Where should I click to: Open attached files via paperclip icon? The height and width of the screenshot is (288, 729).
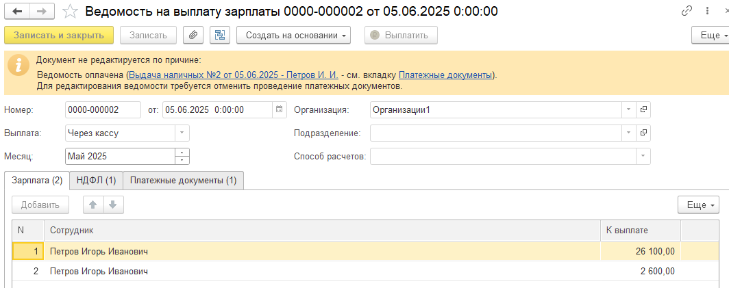coord(193,36)
